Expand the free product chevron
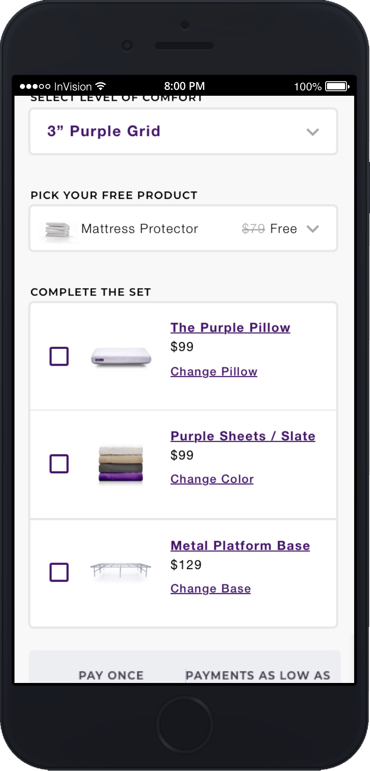The height and width of the screenshot is (771, 370). click(313, 229)
